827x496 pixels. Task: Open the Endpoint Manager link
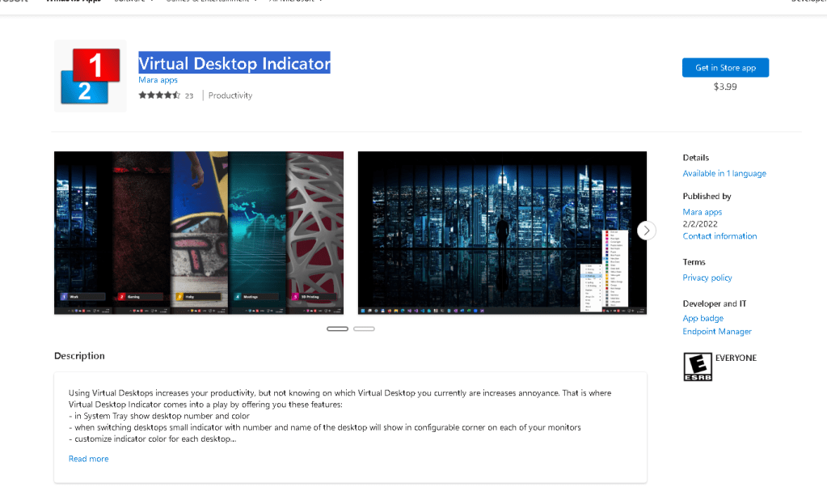(x=717, y=332)
